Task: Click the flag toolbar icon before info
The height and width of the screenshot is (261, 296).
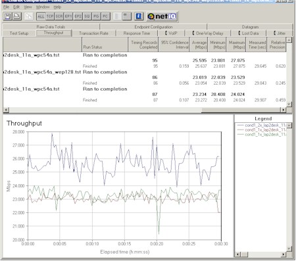Action: [127, 16]
